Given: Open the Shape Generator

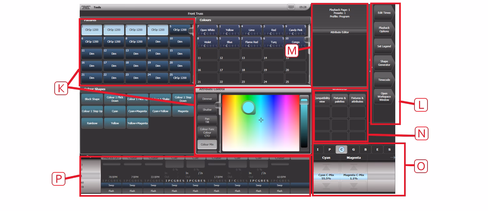Looking at the screenshot, I should tap(385, 63).
